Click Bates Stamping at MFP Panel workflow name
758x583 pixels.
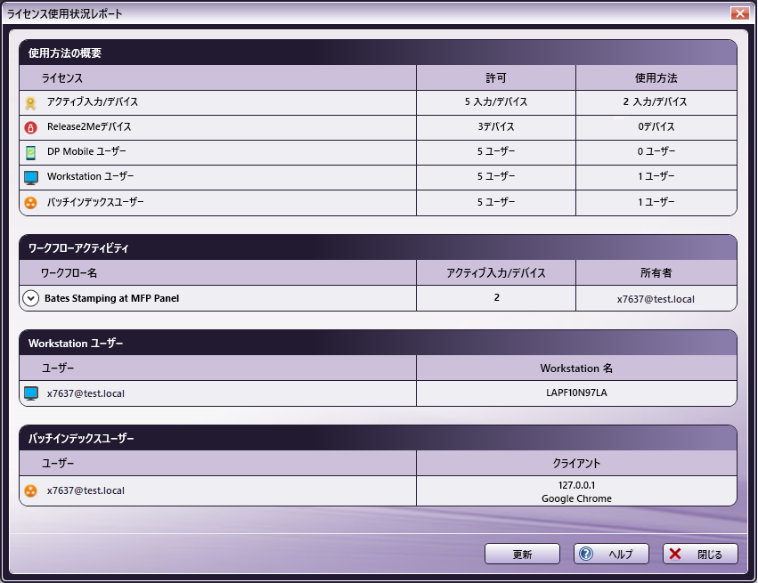pos(111,298)
